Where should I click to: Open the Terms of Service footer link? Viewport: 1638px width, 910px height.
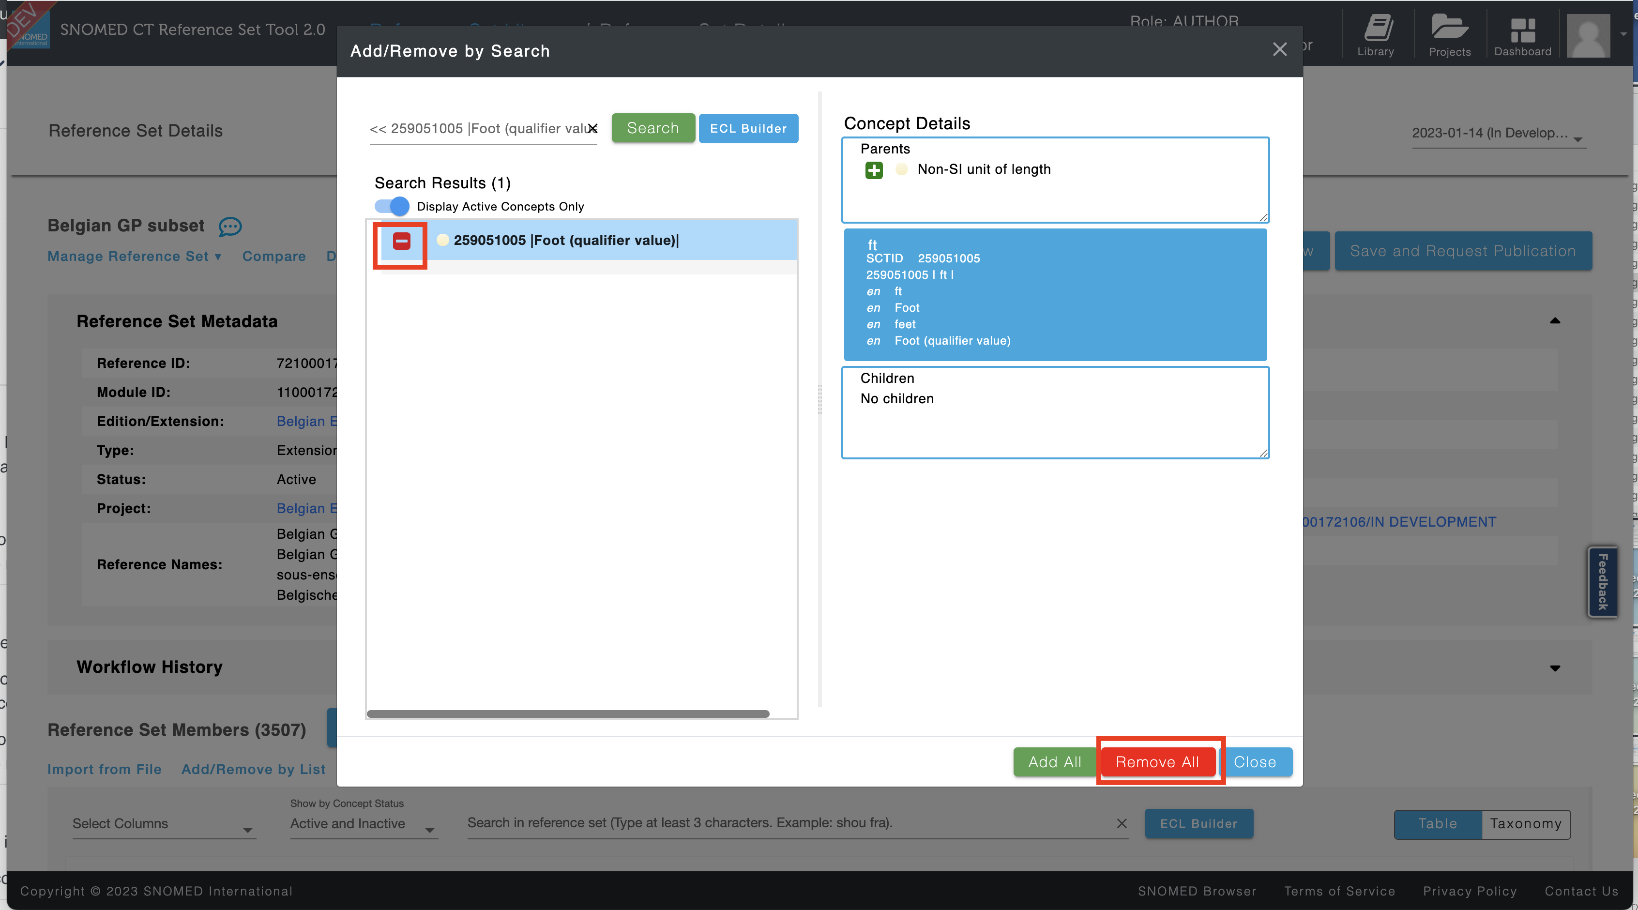1339,891
